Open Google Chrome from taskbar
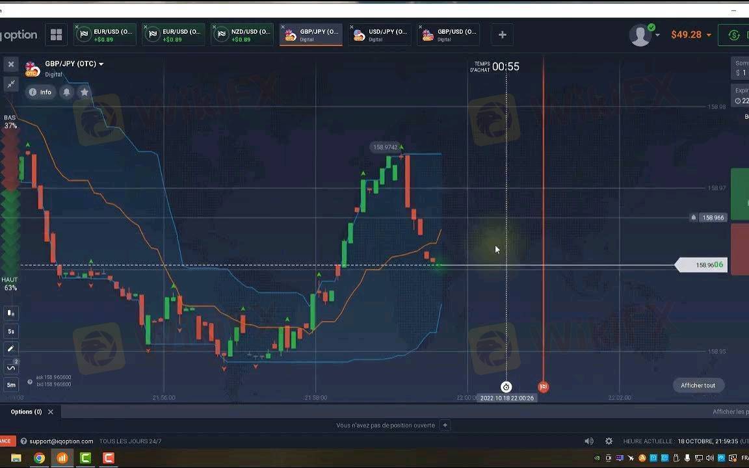Image resolution: width=749 pixels, height=468 pixels. (39, 458)
